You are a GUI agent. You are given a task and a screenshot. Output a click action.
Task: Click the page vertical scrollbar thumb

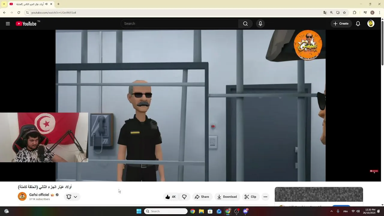[x=382, y=43]
